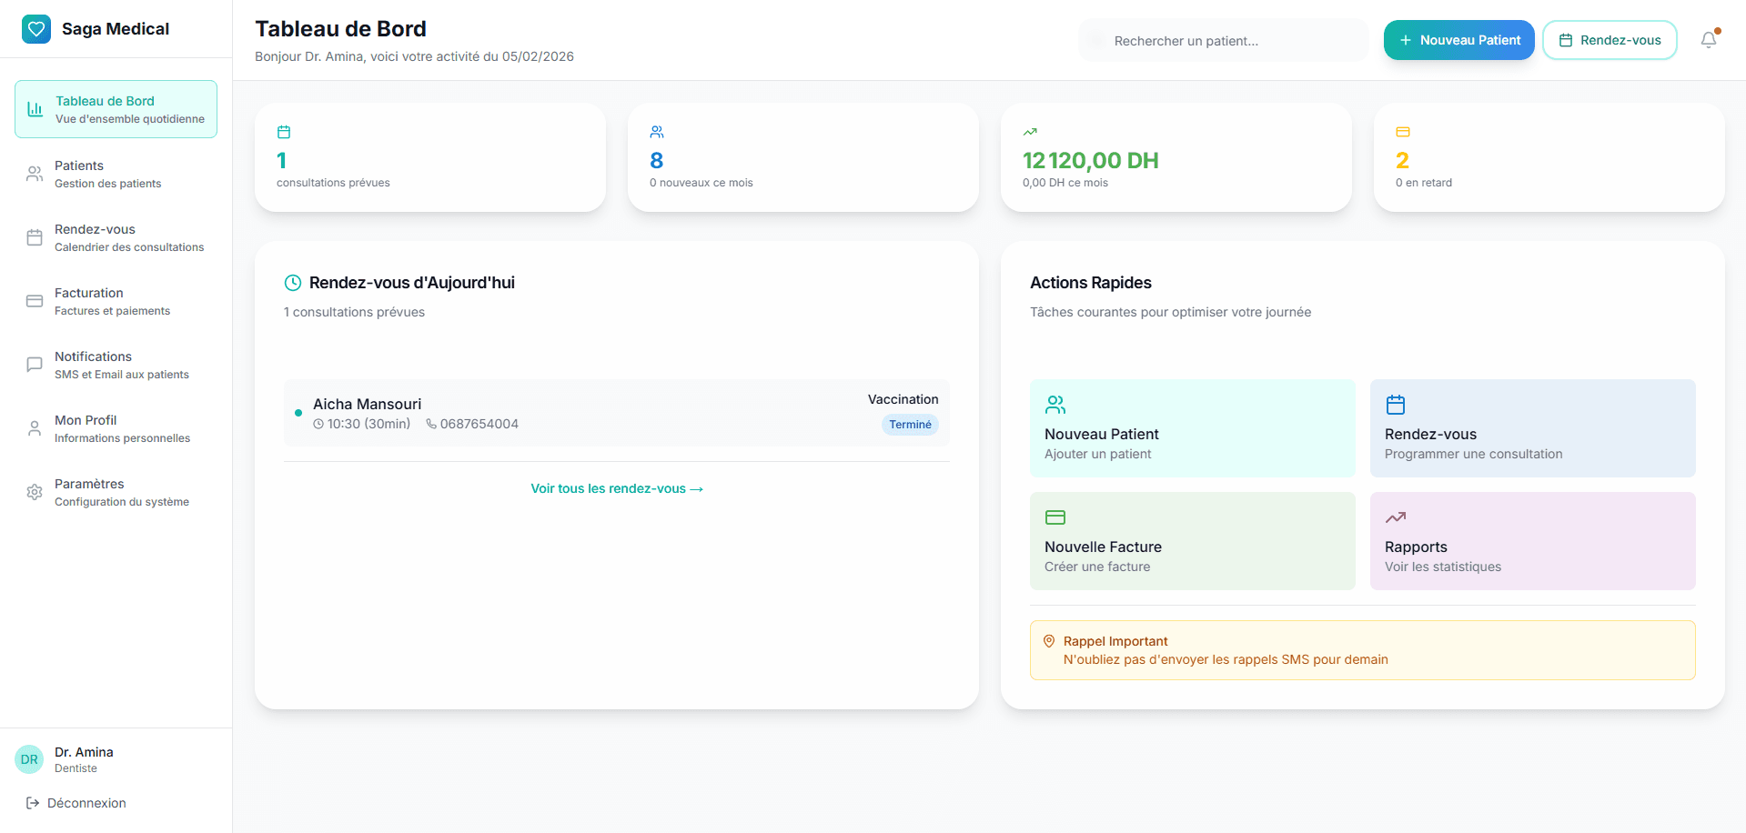Open the Nouveau Patient quick action card

[x=1192, y=428]
